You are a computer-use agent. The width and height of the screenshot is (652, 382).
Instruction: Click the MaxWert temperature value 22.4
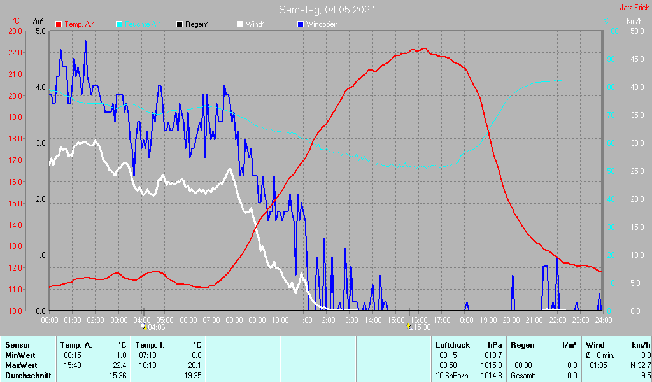pos(120,365)
